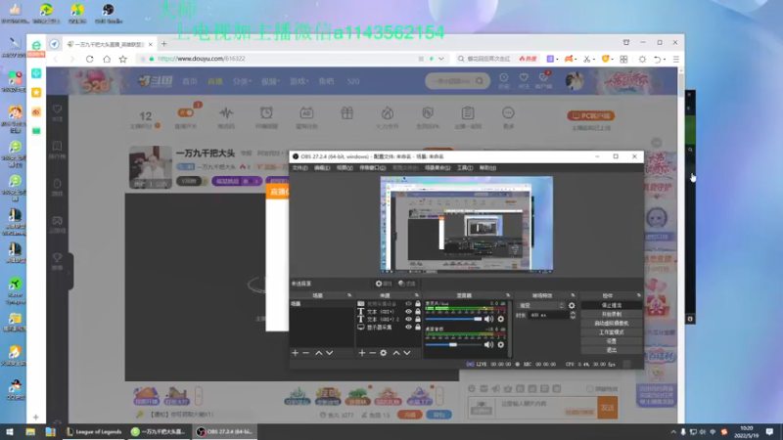
Task: Expand Douyu games dropdown in navigation
Action: pyautogui.click(x=299, y=81)
